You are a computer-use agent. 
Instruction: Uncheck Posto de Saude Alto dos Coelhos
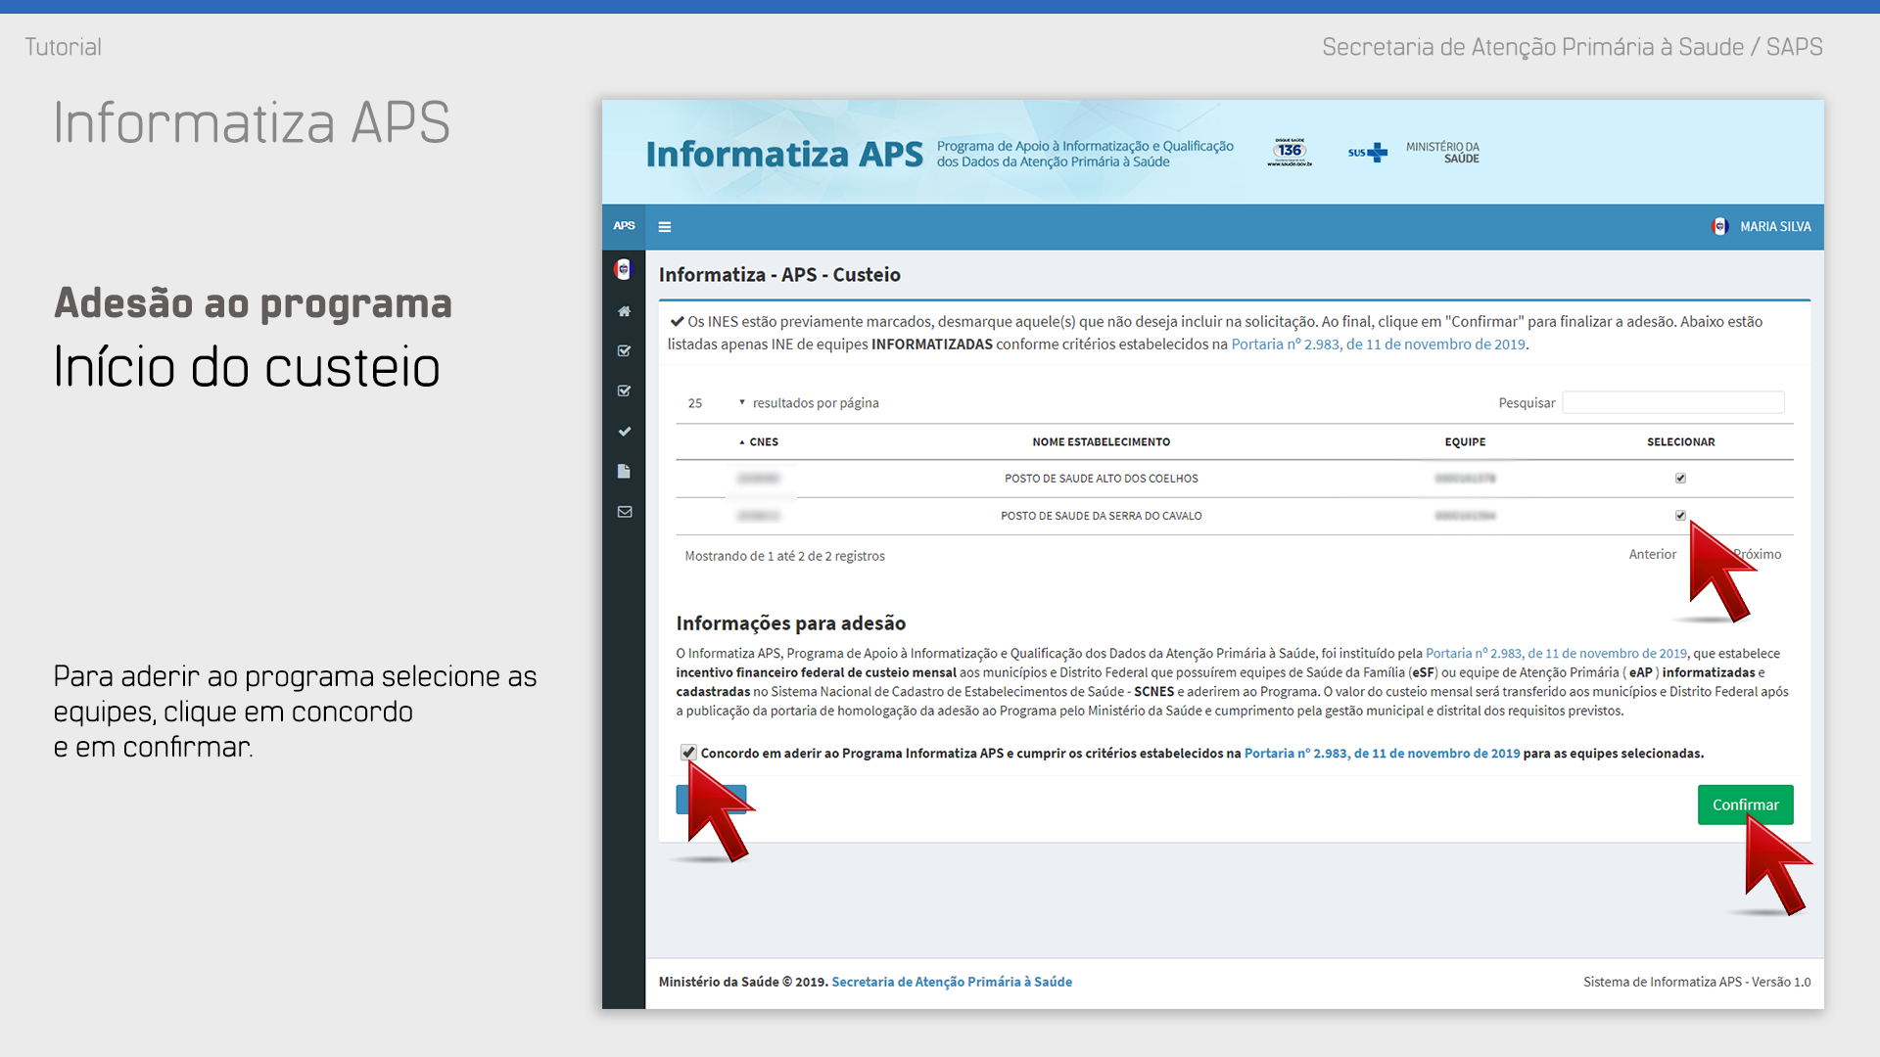click(x=1680, y=479)
